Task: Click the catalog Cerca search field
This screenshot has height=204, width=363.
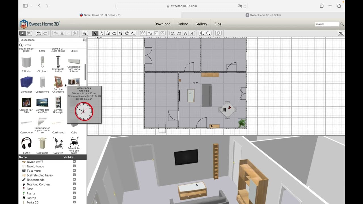Action: (52, 45)
